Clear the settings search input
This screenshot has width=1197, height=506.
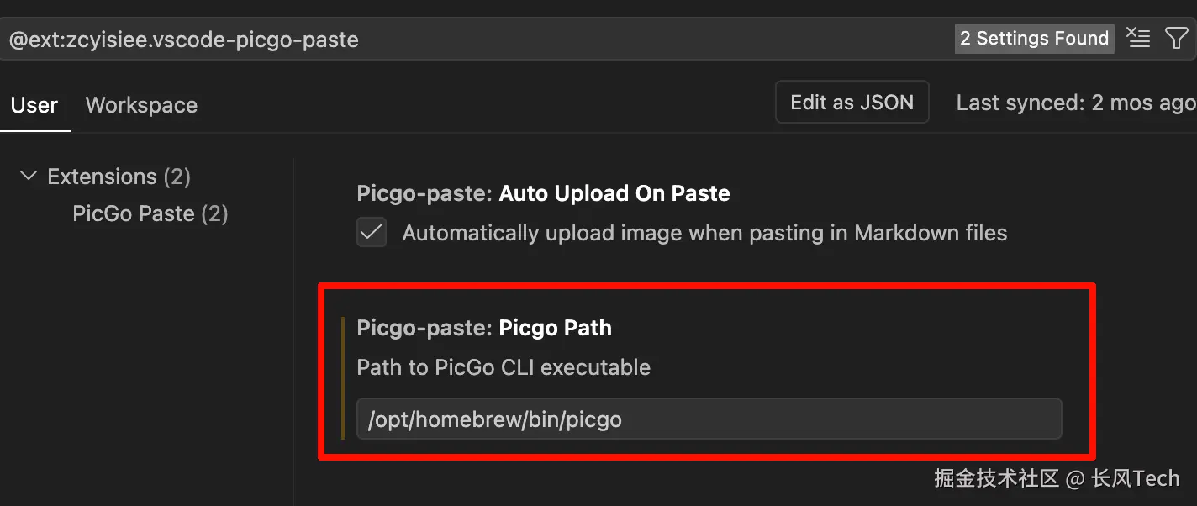(x=1137, y=38)
